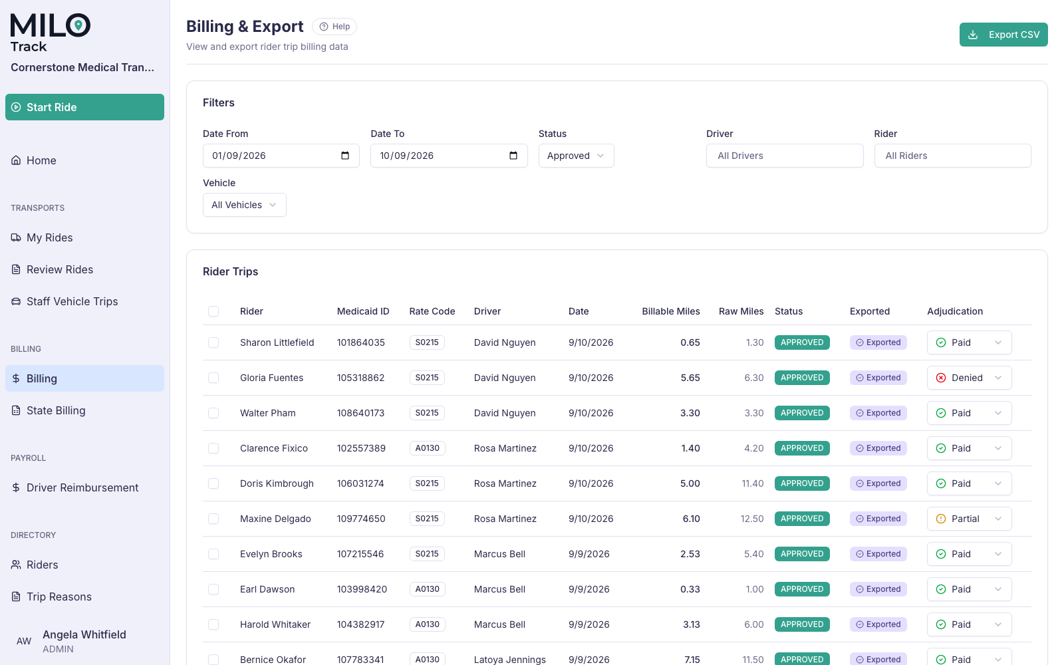Open the Date From calendar picker icon

coord(345,156)
